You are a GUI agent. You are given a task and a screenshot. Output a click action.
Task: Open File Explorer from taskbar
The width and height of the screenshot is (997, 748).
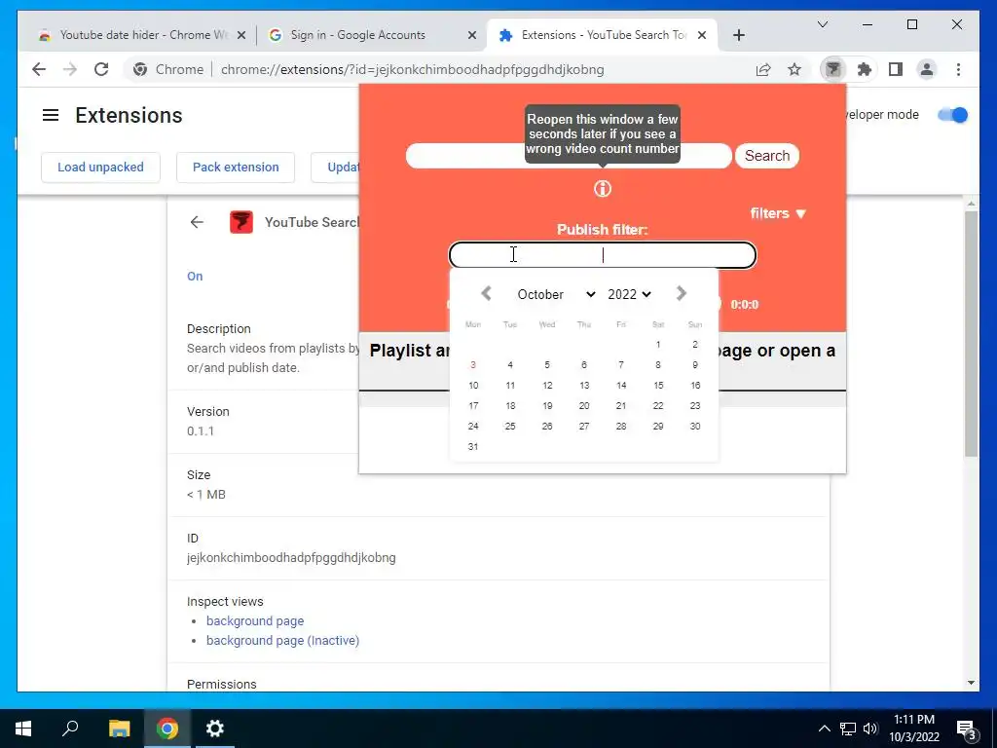[119, 729]
